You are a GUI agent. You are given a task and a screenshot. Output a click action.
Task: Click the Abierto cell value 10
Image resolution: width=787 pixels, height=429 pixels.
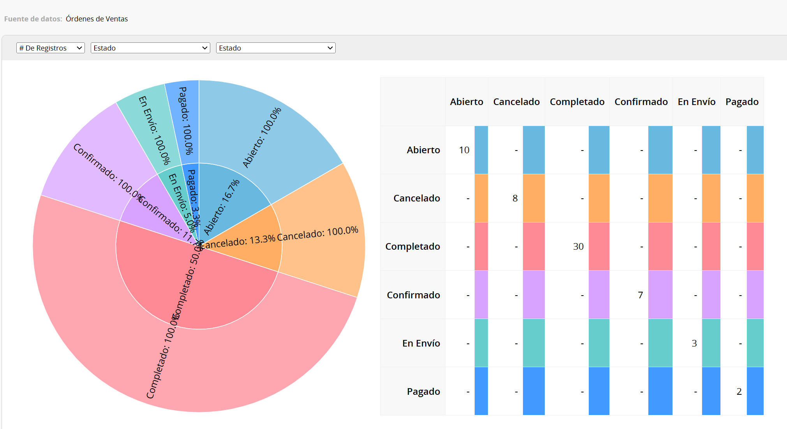tap(464, 150)
